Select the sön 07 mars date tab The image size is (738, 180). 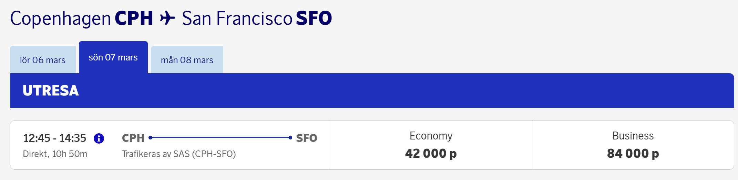pos(113,57)
